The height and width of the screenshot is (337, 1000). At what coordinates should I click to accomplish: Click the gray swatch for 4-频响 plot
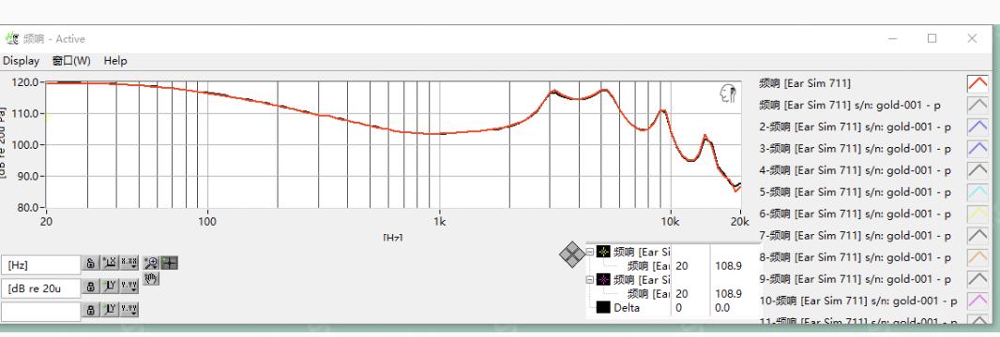[977, 169]
